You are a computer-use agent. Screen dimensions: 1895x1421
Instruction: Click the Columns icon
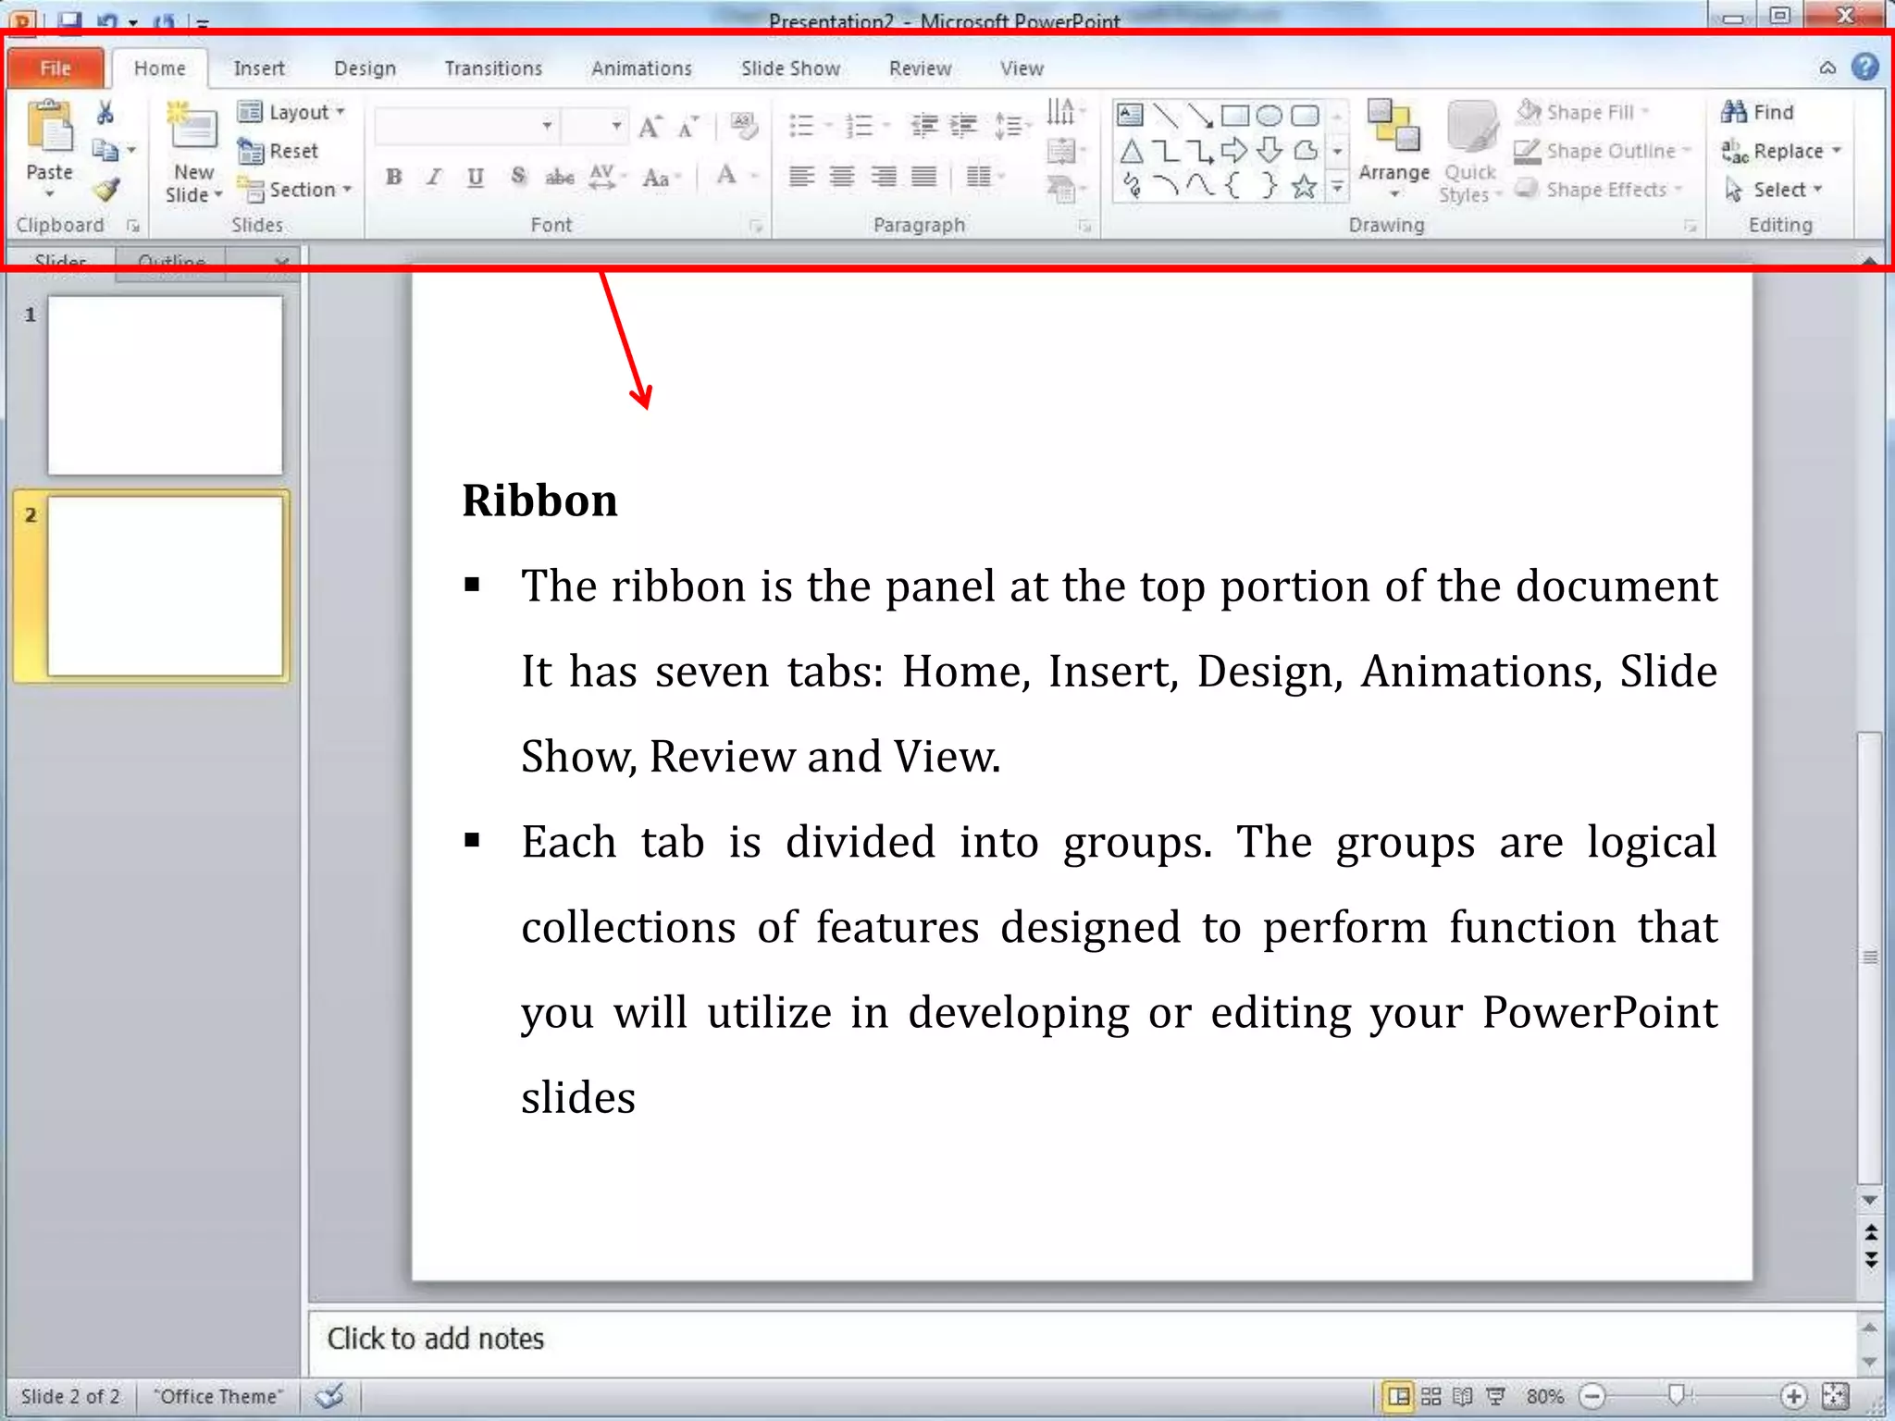pos(979,176)
